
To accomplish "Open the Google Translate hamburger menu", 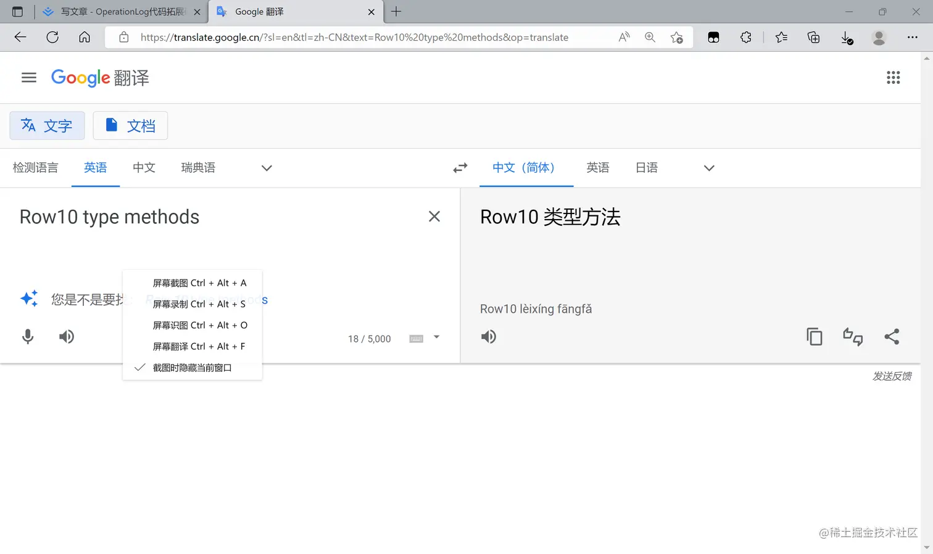I will click(x=29, y=78).
